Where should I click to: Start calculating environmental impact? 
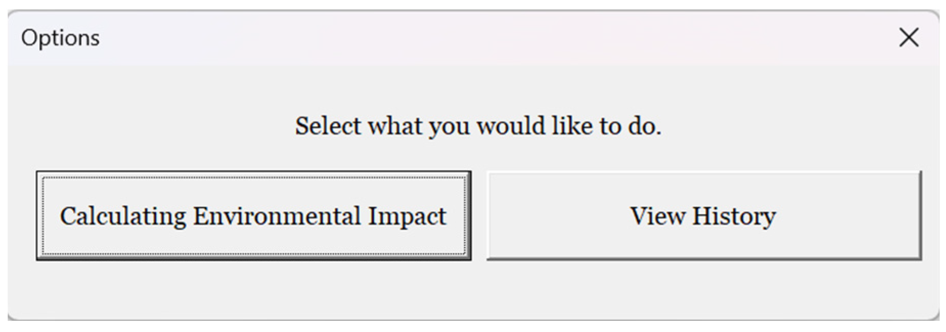point(253,216)
